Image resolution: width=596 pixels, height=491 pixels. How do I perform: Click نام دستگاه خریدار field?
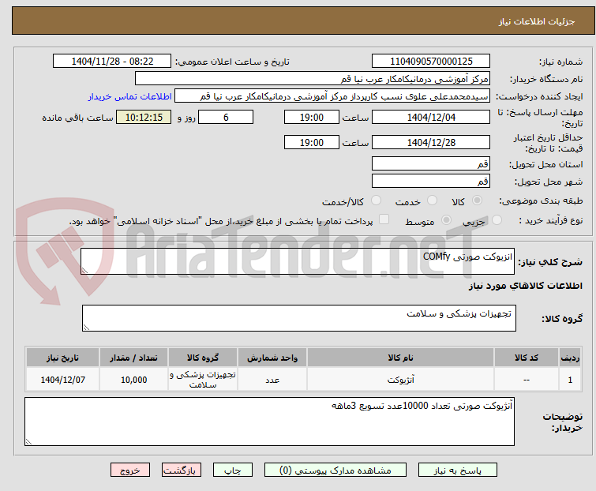tap(313, 79)
